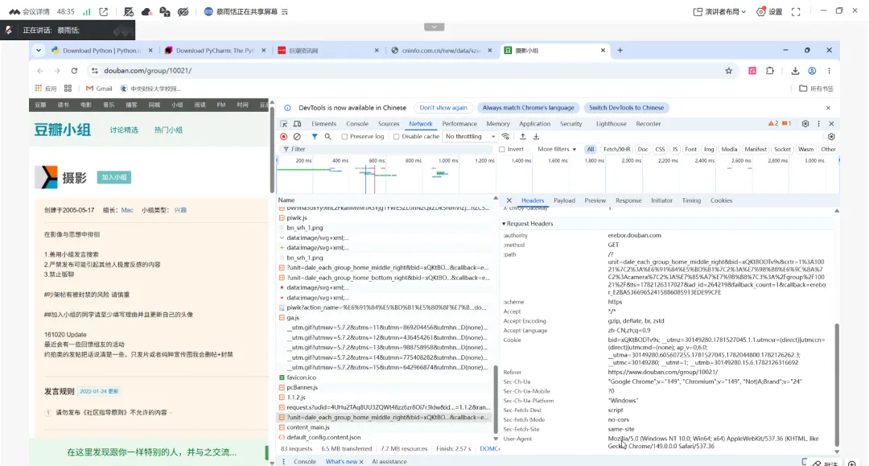Open DevTools main settings gear
This screenshot has width=869, height=466.
coord(805,124)
